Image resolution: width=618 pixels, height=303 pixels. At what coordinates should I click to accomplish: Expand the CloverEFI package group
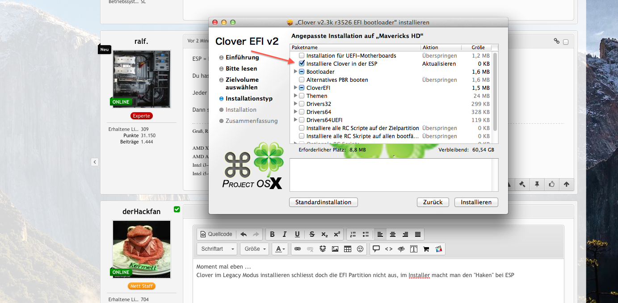[295, 88]
